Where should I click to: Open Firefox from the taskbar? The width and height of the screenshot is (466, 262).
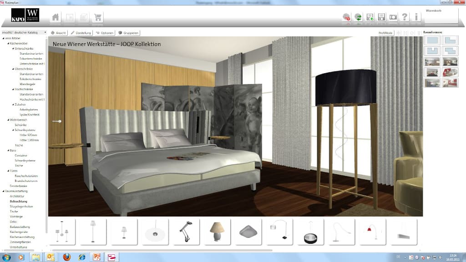point(66,257)
